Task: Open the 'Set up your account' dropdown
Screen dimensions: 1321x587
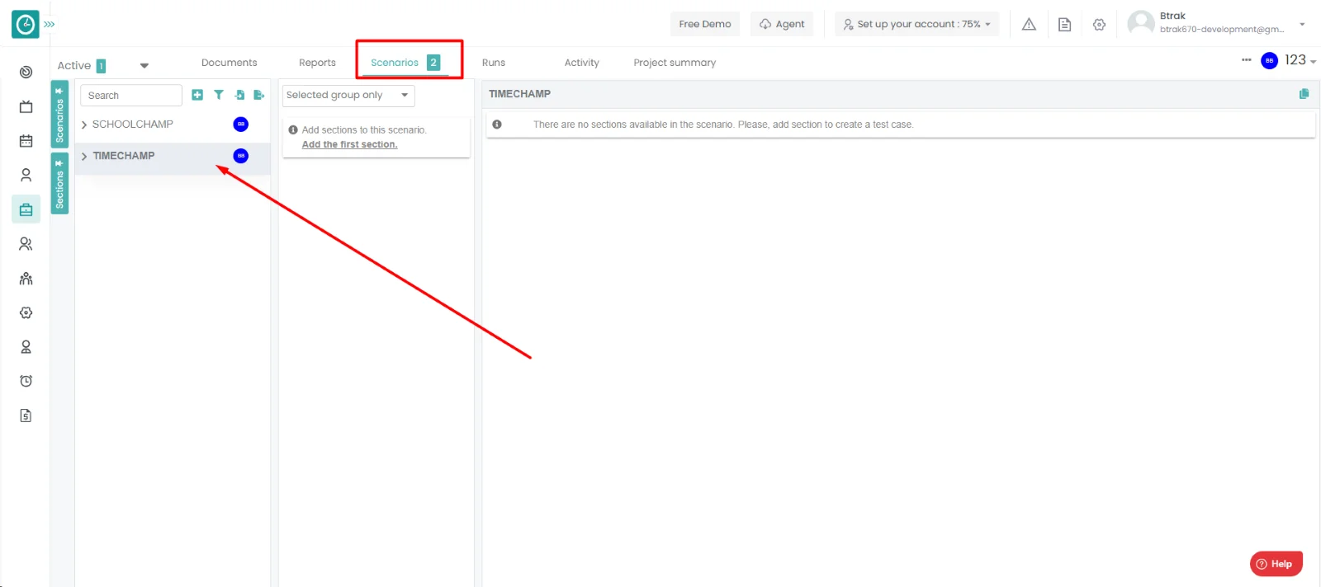Action: click(x=916, y=24)
